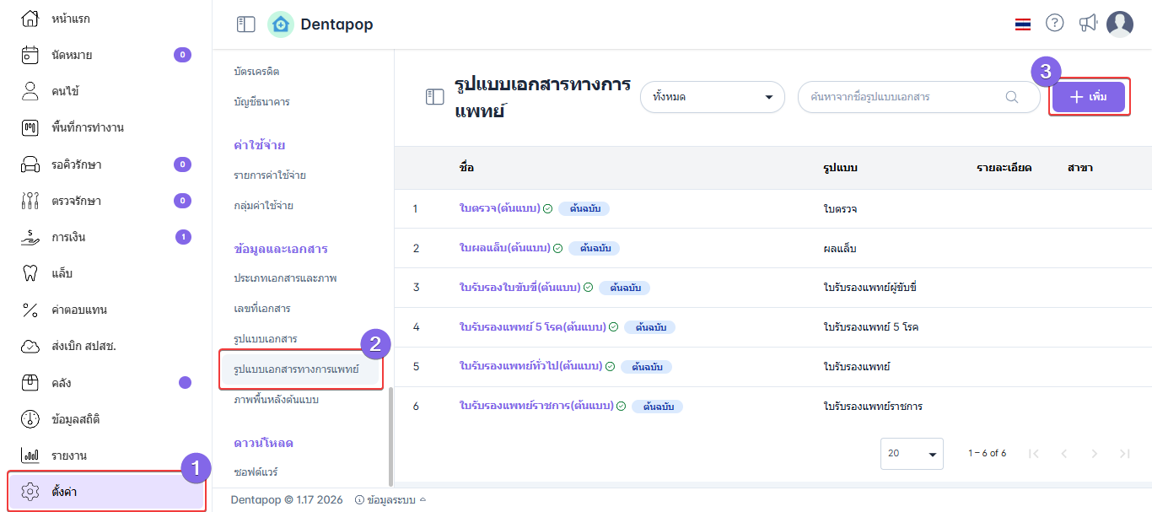Screen dimensions: 1152x512
Task: Toggle the panel icon beside page title
Action: tap(434, 97)
